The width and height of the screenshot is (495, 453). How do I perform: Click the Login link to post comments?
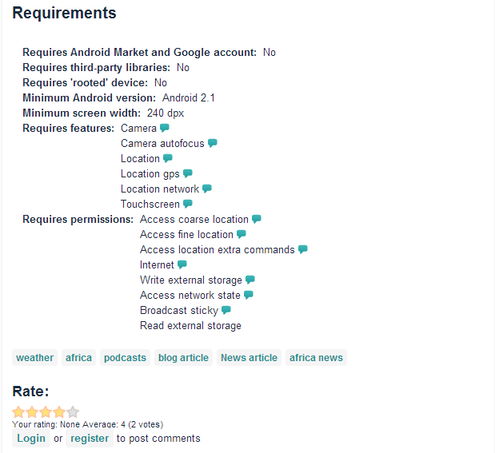tap(31, 439)
